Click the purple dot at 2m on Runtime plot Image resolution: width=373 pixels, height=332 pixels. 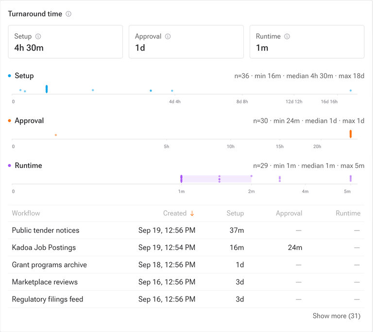tap(252, 176)
